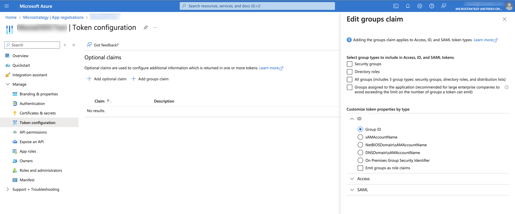The image size is (515, 214).
Task: Open Cloud Shell from the top bar
Action: point(396,6)
